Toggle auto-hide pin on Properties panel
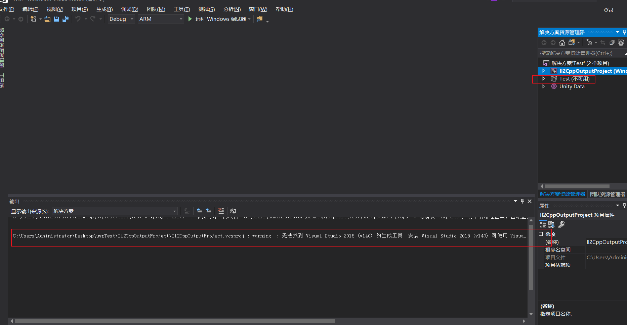 (624, 206)
